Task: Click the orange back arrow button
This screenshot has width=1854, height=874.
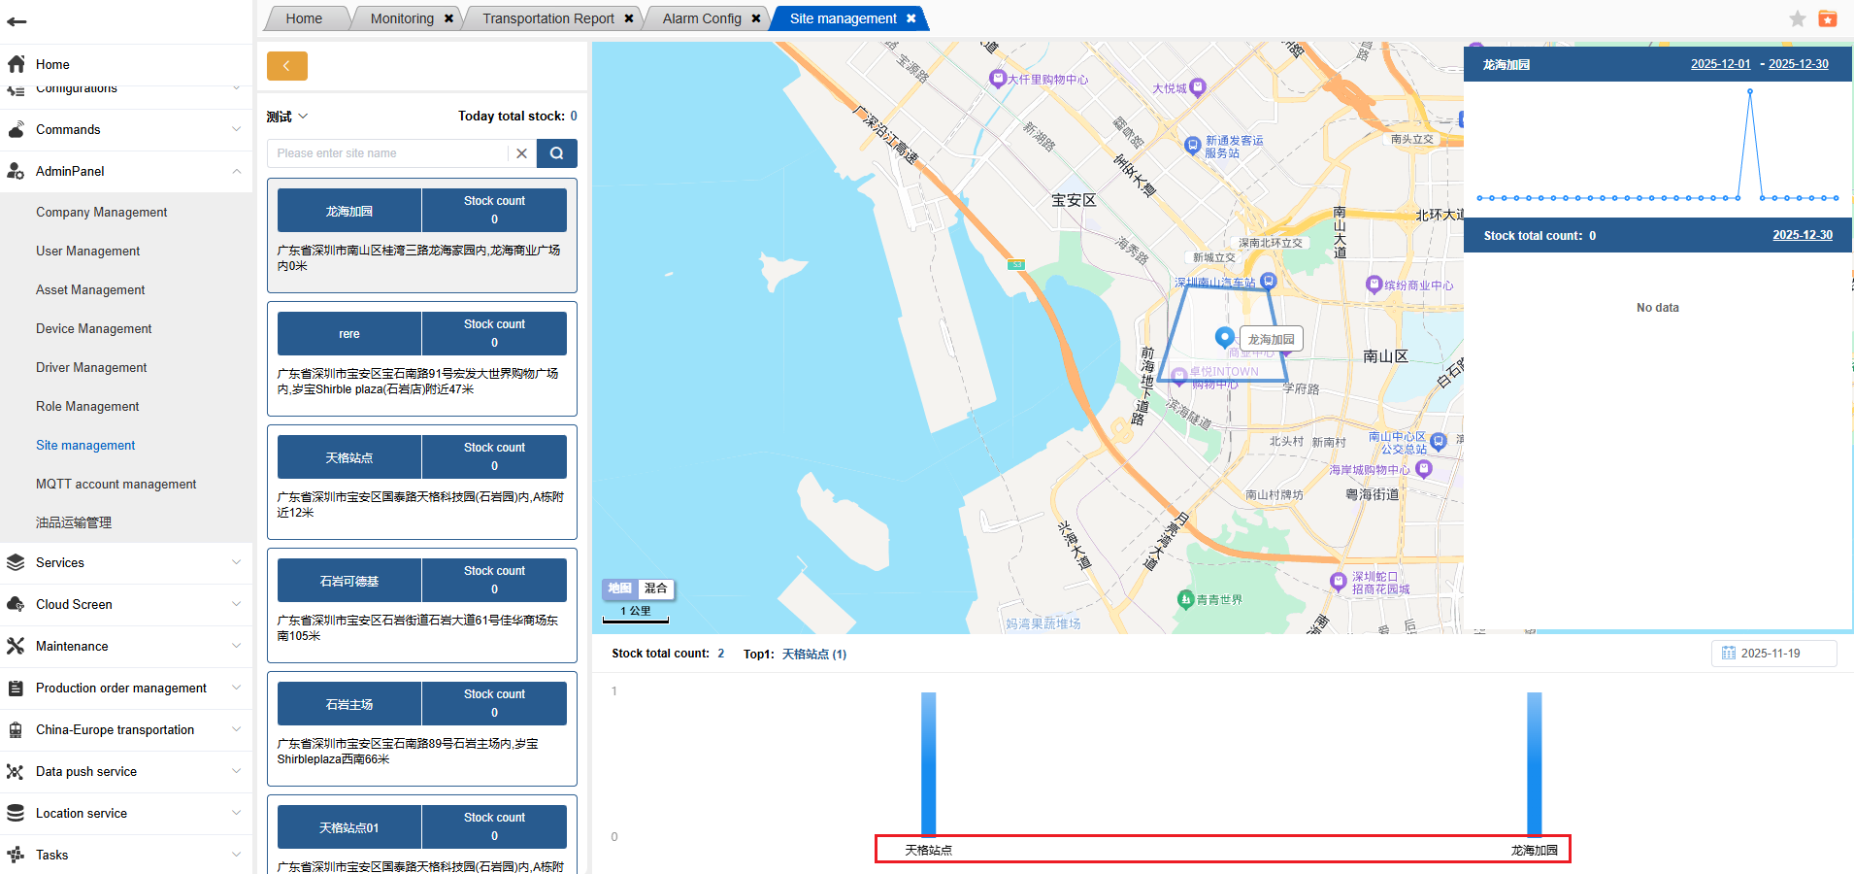Action: (x=286, y=66)
